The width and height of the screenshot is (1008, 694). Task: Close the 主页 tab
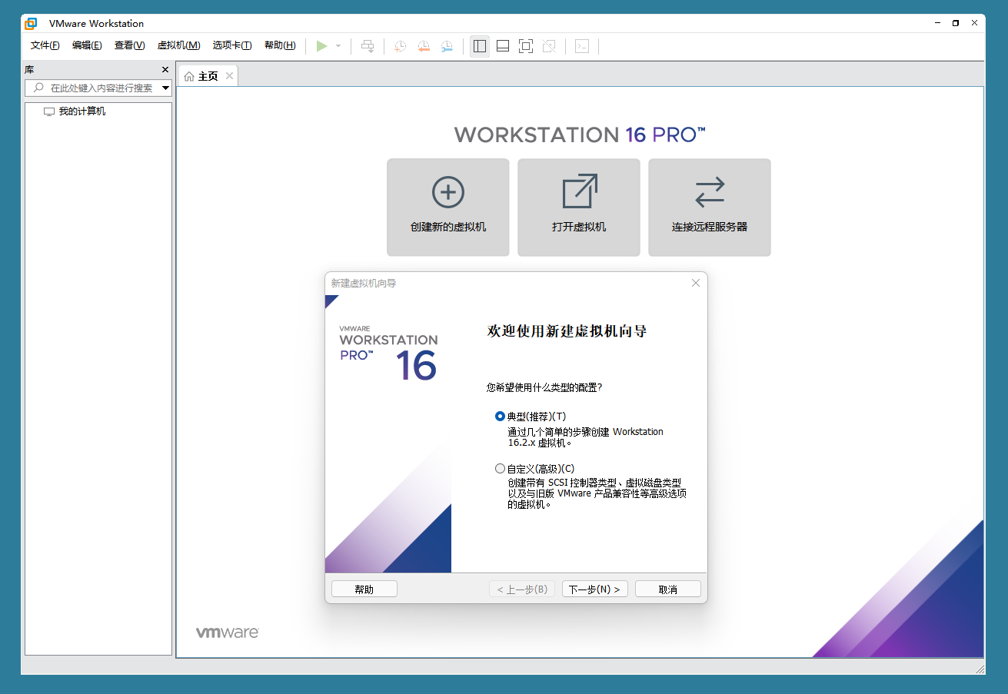(229, 76)
